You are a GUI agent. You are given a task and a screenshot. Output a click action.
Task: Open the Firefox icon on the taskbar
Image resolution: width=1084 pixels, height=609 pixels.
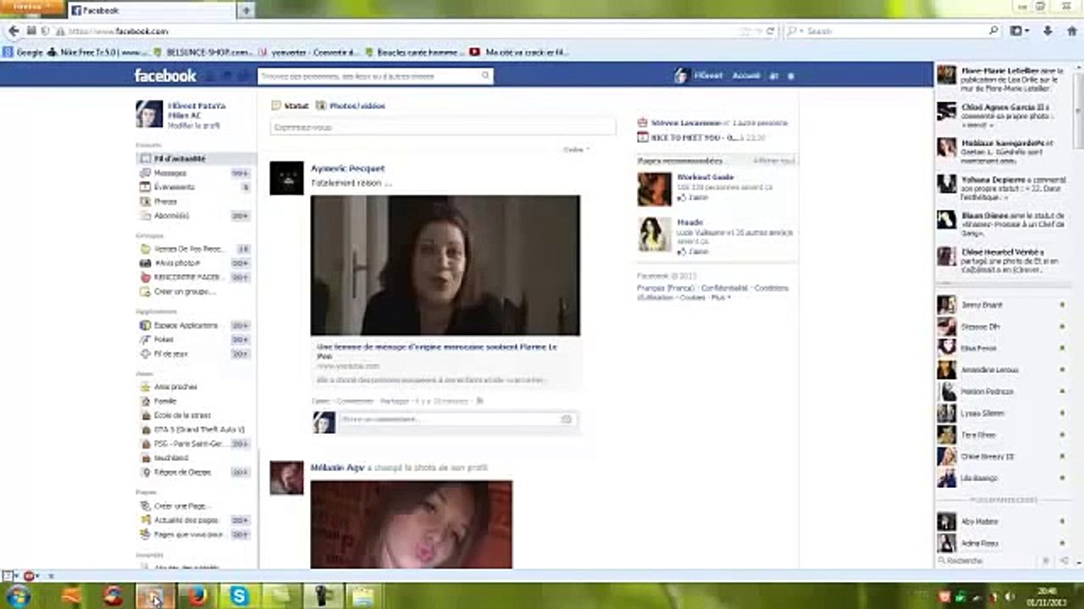(x=197, y=595)
